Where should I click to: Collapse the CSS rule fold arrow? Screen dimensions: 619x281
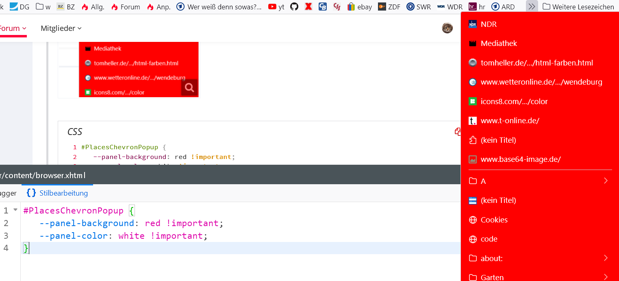click(x=15, y=210)
